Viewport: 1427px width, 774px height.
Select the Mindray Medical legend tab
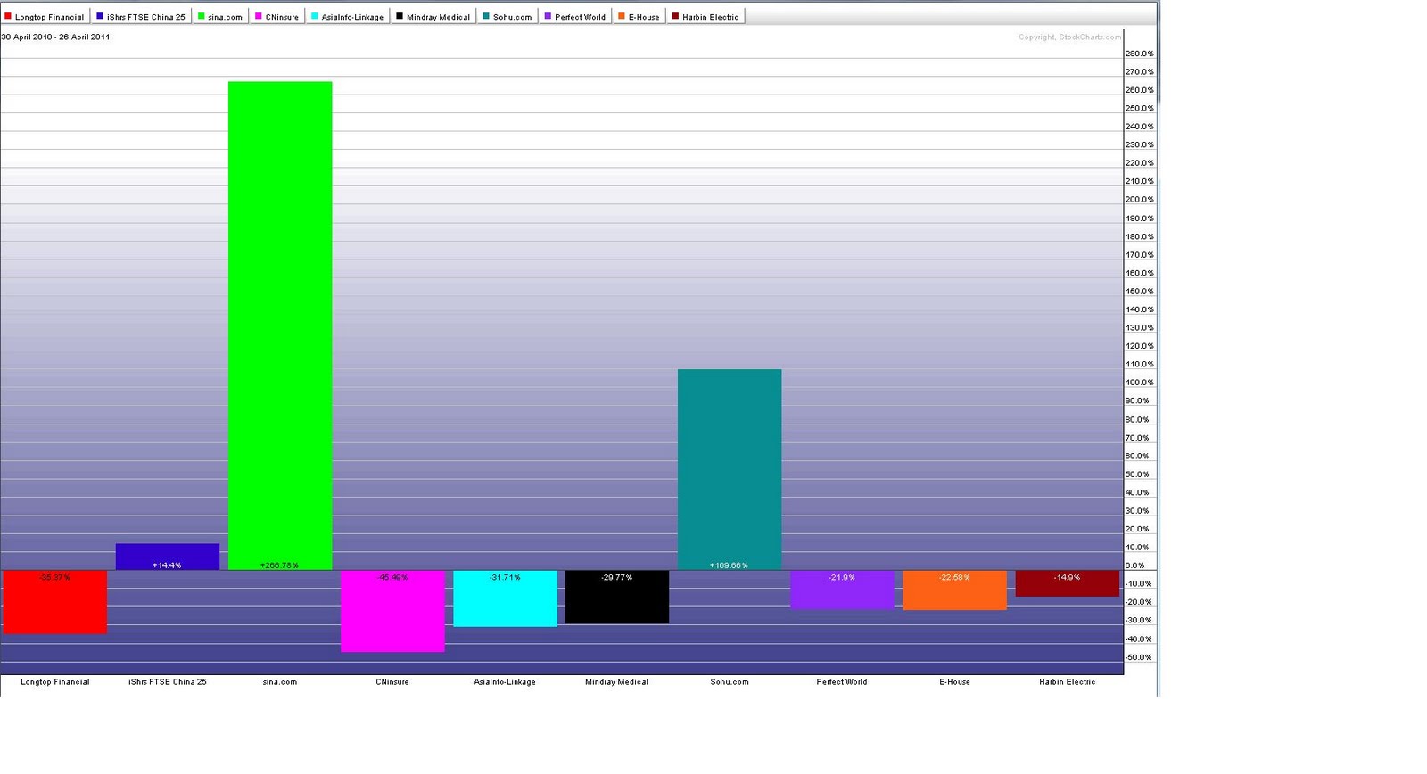[x=433, y=16]
